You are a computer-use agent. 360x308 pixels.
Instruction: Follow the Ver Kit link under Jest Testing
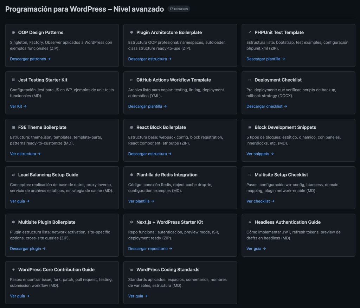(x=18, y=106)
